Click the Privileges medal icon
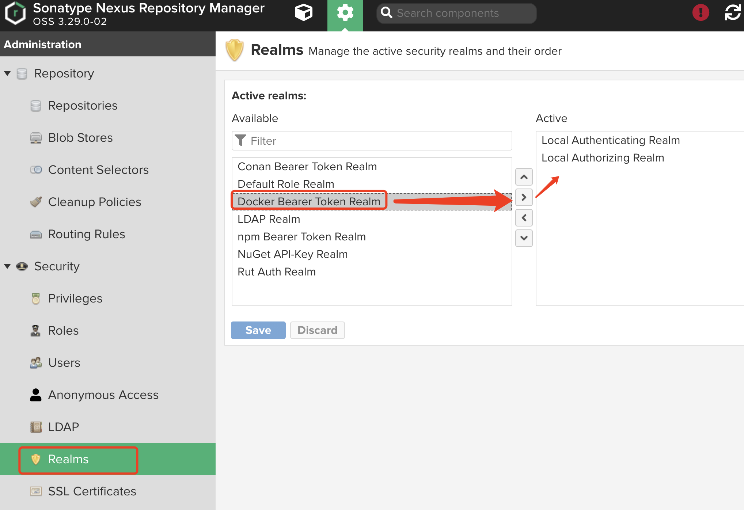This screenshot has height=510, width=744. tap(36, 298)
